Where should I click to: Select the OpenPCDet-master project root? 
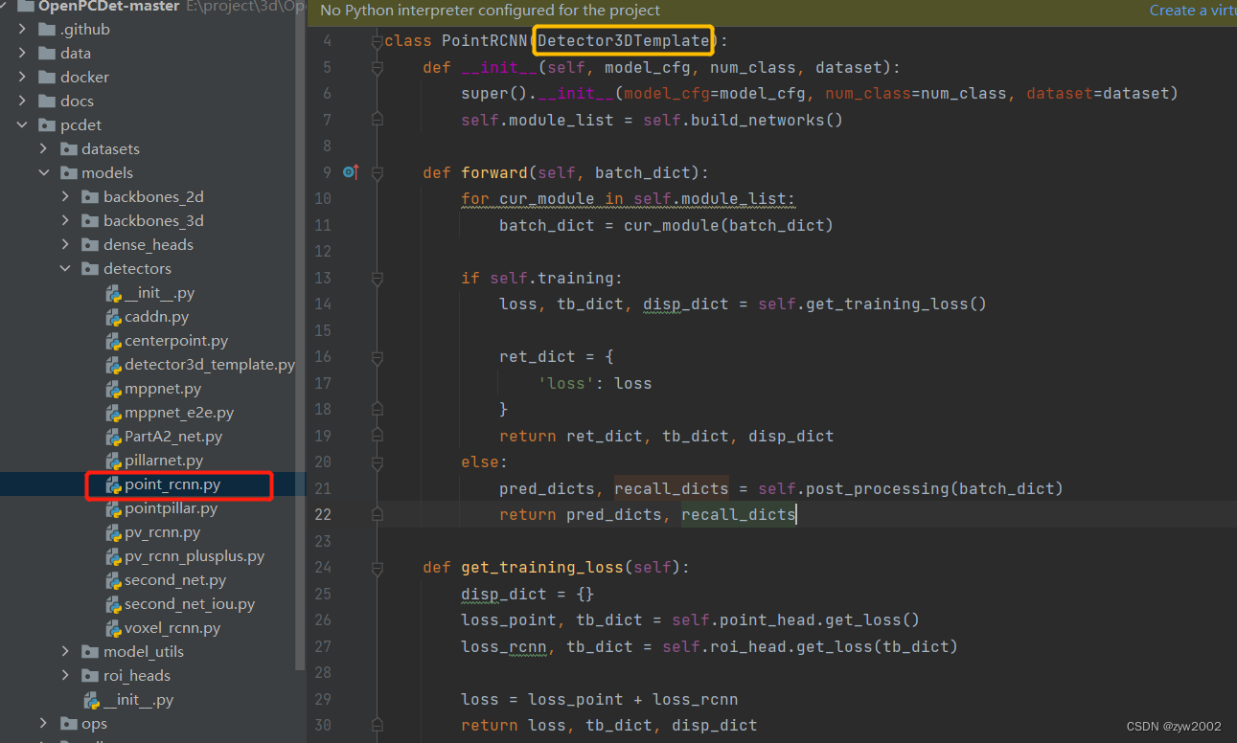109,6
